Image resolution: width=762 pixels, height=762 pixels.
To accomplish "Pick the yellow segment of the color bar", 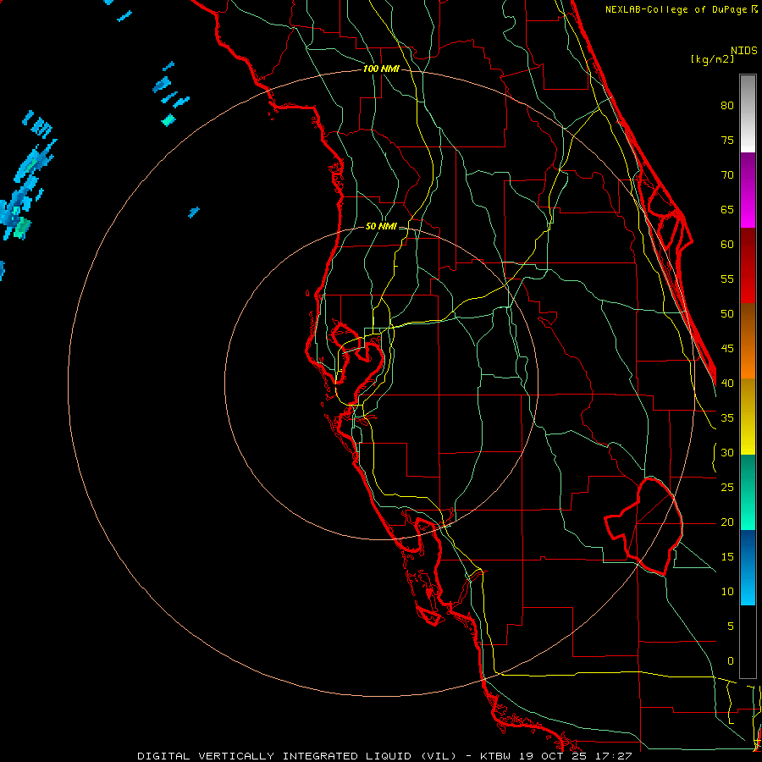I will (748, 417).
